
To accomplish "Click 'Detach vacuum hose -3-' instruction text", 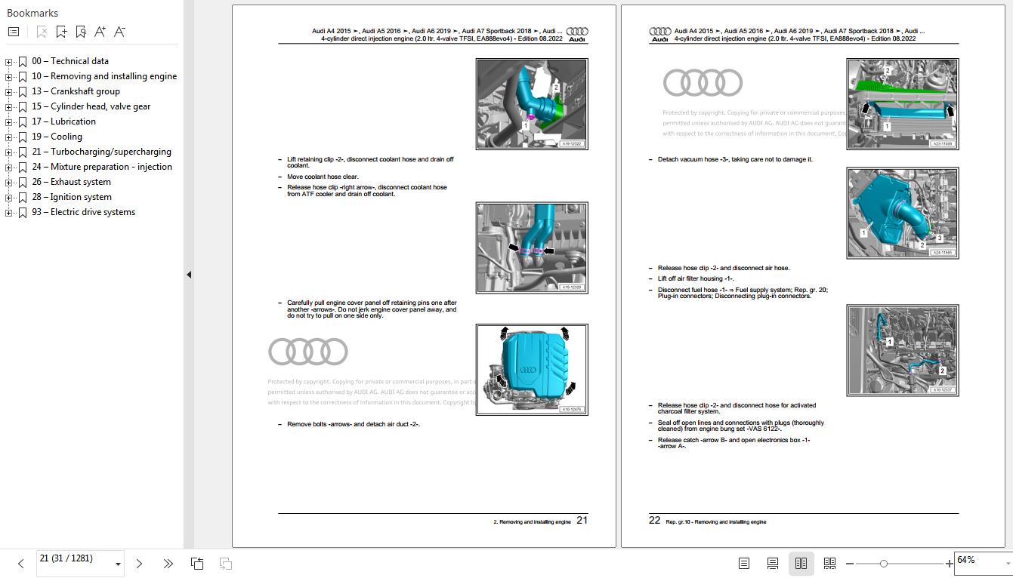I will (x=735, y=160).
